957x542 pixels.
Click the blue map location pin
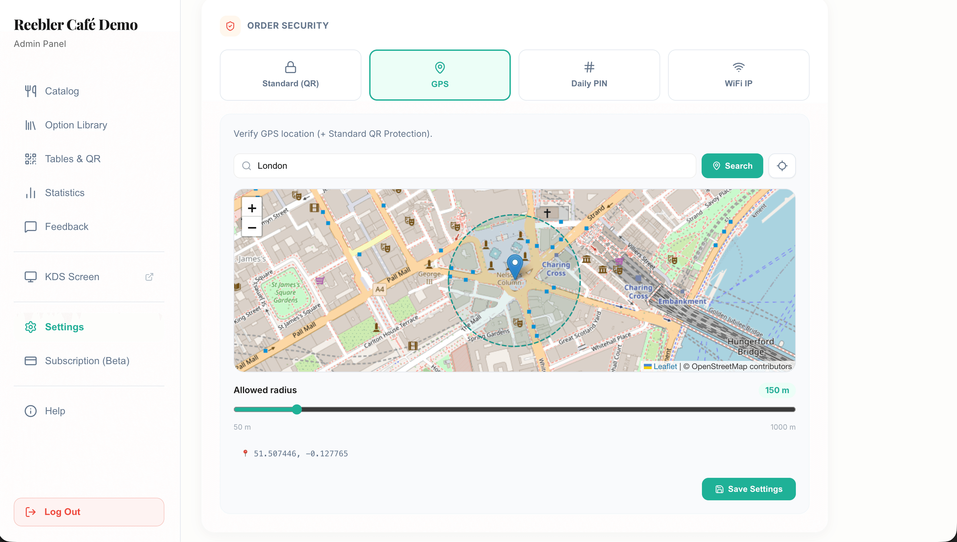click(x=515, y=265)
